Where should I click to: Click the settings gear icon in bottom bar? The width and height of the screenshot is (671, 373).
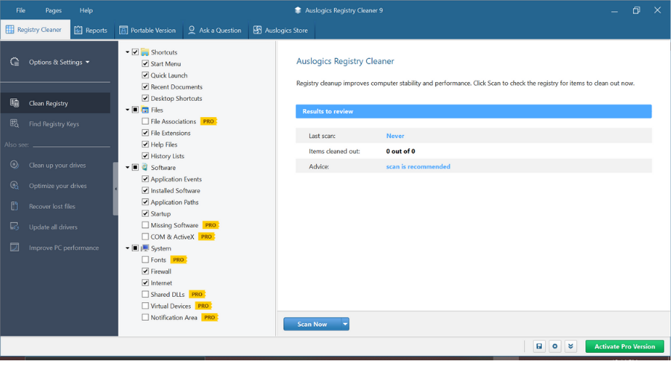(555, 346)
